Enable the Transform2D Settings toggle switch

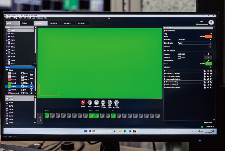click(211, 73)
